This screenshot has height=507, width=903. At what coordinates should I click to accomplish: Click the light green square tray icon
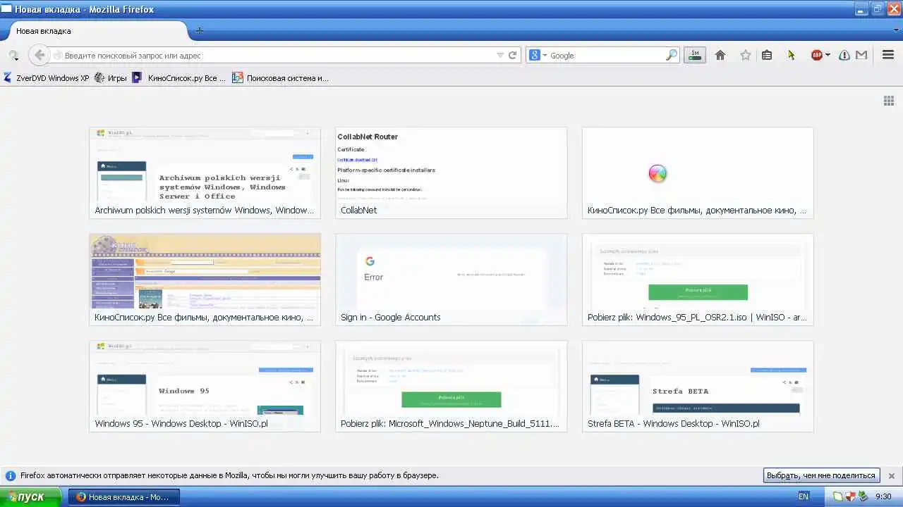pyautogui.click(x=837, y=496)
